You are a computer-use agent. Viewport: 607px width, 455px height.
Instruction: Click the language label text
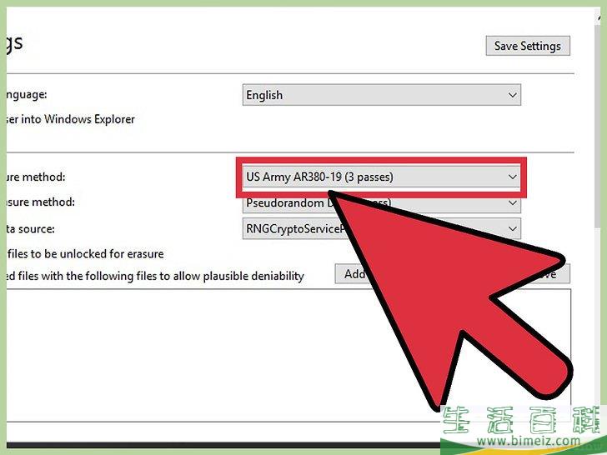coord(25,95)
